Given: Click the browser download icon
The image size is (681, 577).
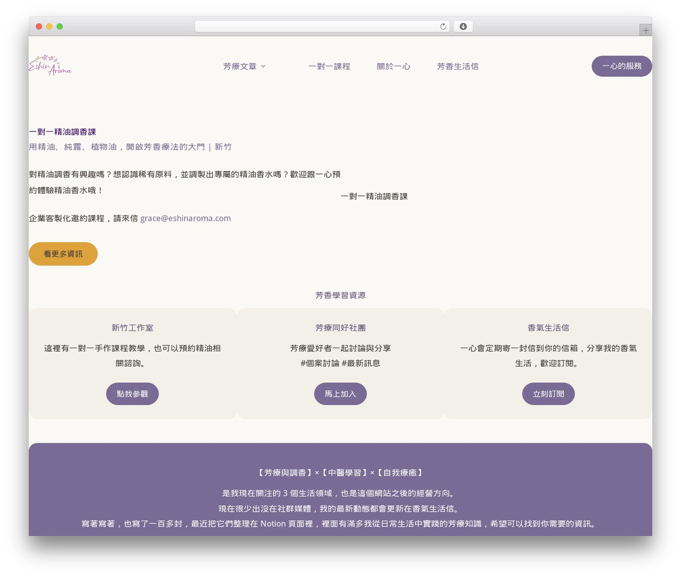Looking at the screenshot, I should 463,27.
